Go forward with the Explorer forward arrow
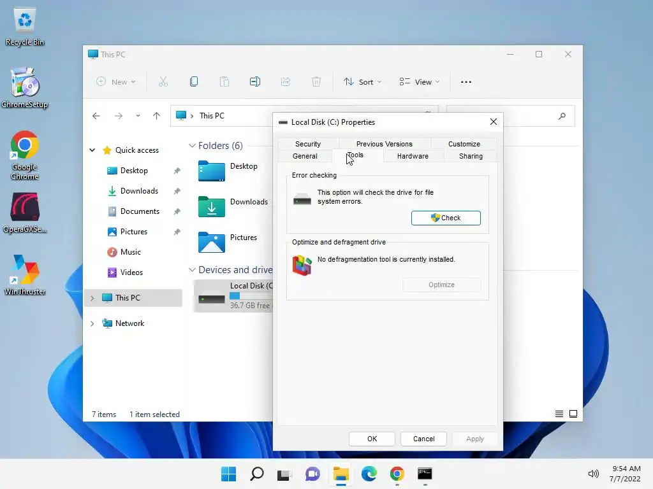This screenshot has height=489, width=653. (x=119, y=116)
